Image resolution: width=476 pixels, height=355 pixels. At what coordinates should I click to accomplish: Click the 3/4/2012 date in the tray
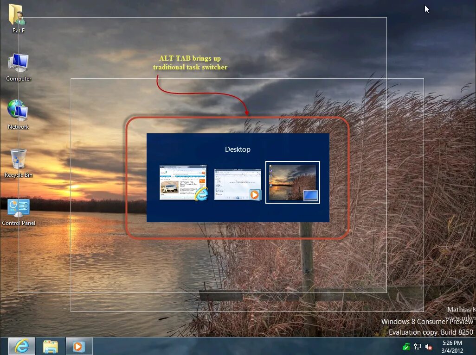tap(452, 351)
